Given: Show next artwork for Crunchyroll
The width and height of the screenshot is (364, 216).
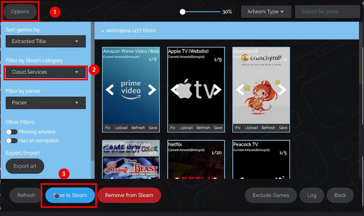Looking at the screenshot, I should [x=282, y=90].
